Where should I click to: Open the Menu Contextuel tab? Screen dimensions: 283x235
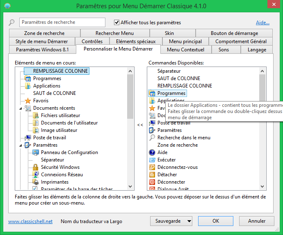pos(185,50)
